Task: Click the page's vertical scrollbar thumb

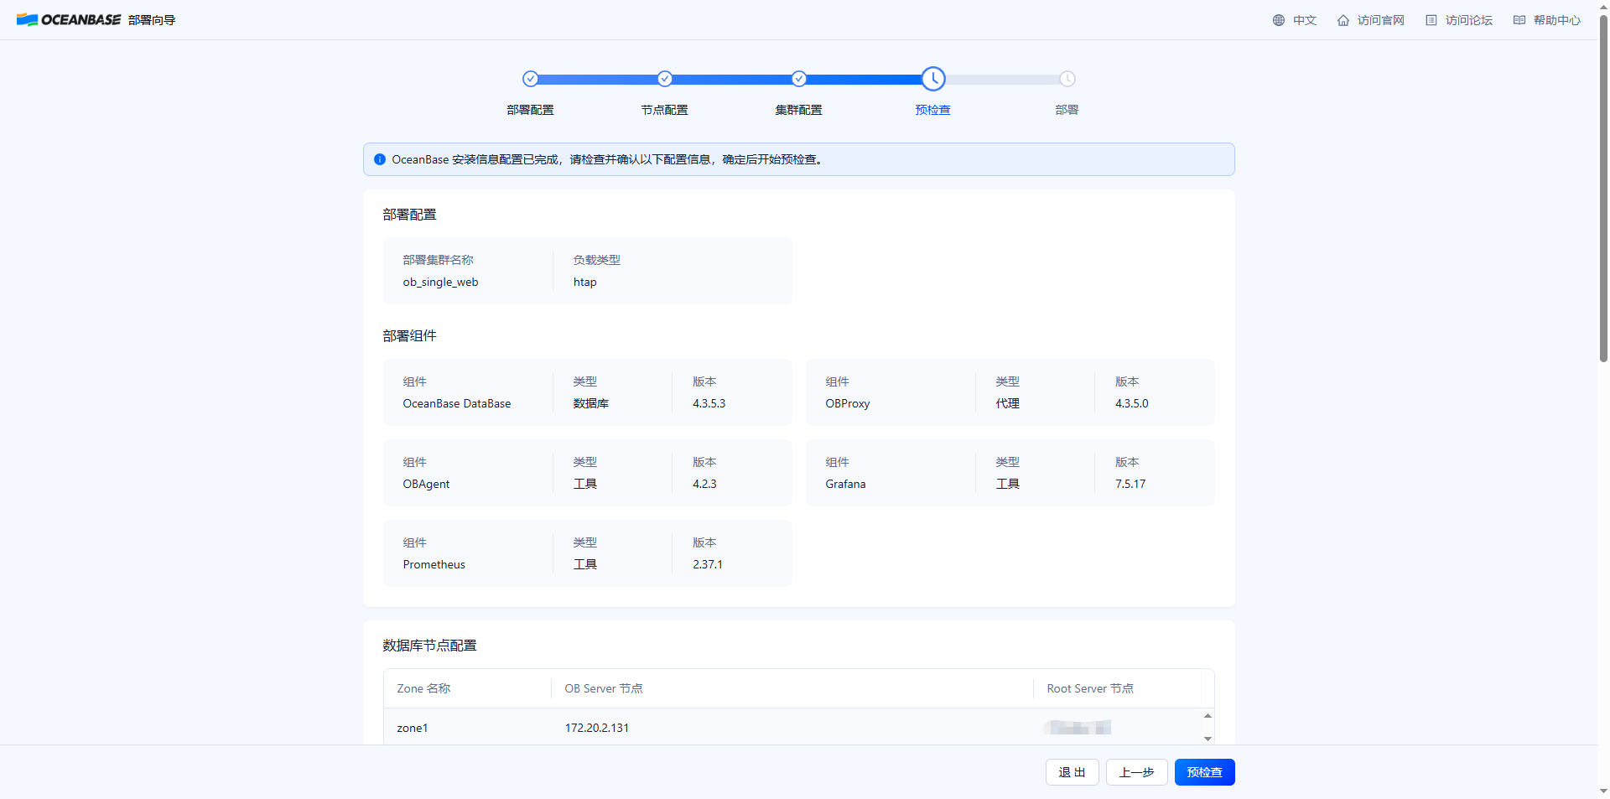Action: click(1603, 189)
